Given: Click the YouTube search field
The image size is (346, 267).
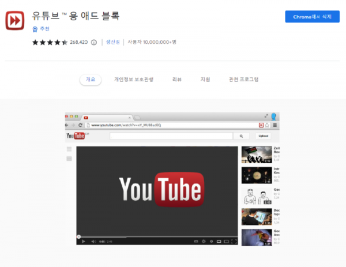Looking at the screenshot, I should (x=171, y=136).
